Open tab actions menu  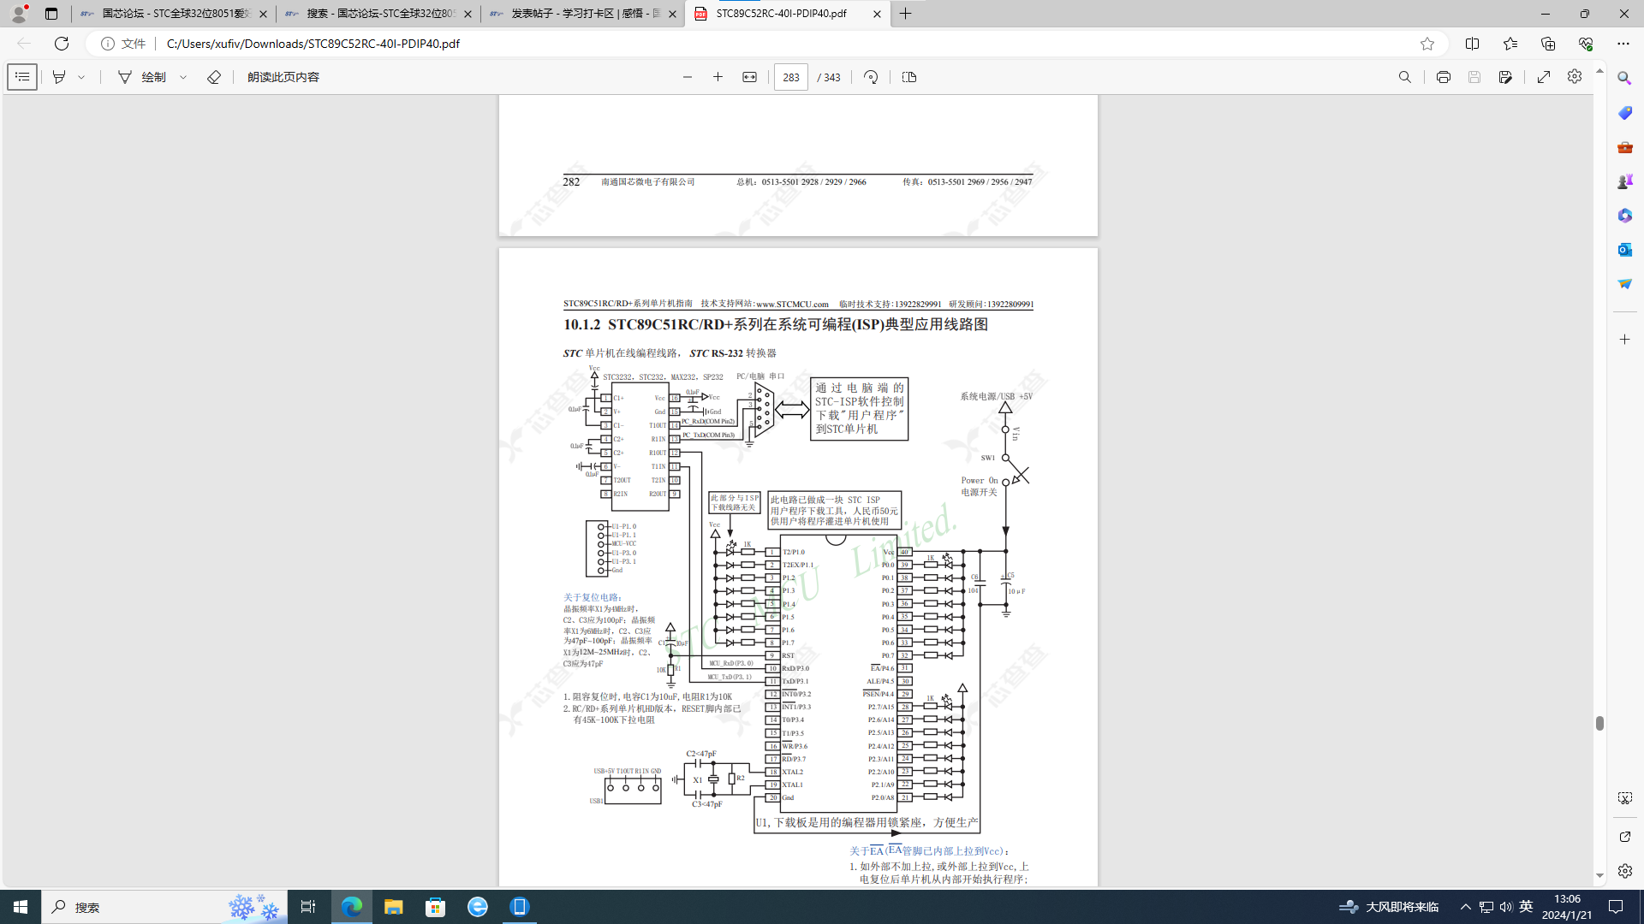tap(51, 14)
